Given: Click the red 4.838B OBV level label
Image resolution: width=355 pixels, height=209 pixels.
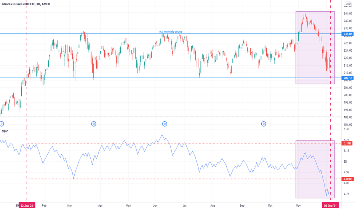Looking at the screenshot, I should [x=348, y=179].
